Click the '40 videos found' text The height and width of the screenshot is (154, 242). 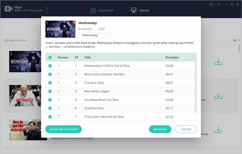[15, 40]
